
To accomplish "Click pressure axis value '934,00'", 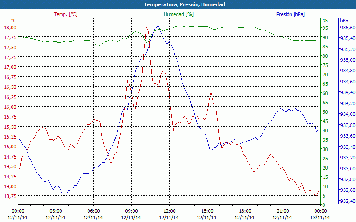I will click(x=348, y=114).
